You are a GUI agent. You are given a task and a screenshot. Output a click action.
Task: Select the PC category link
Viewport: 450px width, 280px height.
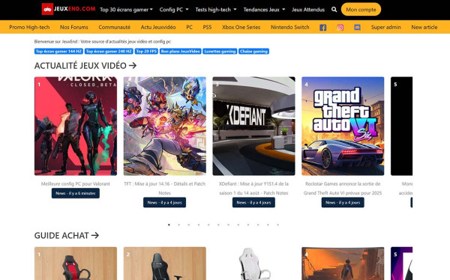tap(189, 27)
